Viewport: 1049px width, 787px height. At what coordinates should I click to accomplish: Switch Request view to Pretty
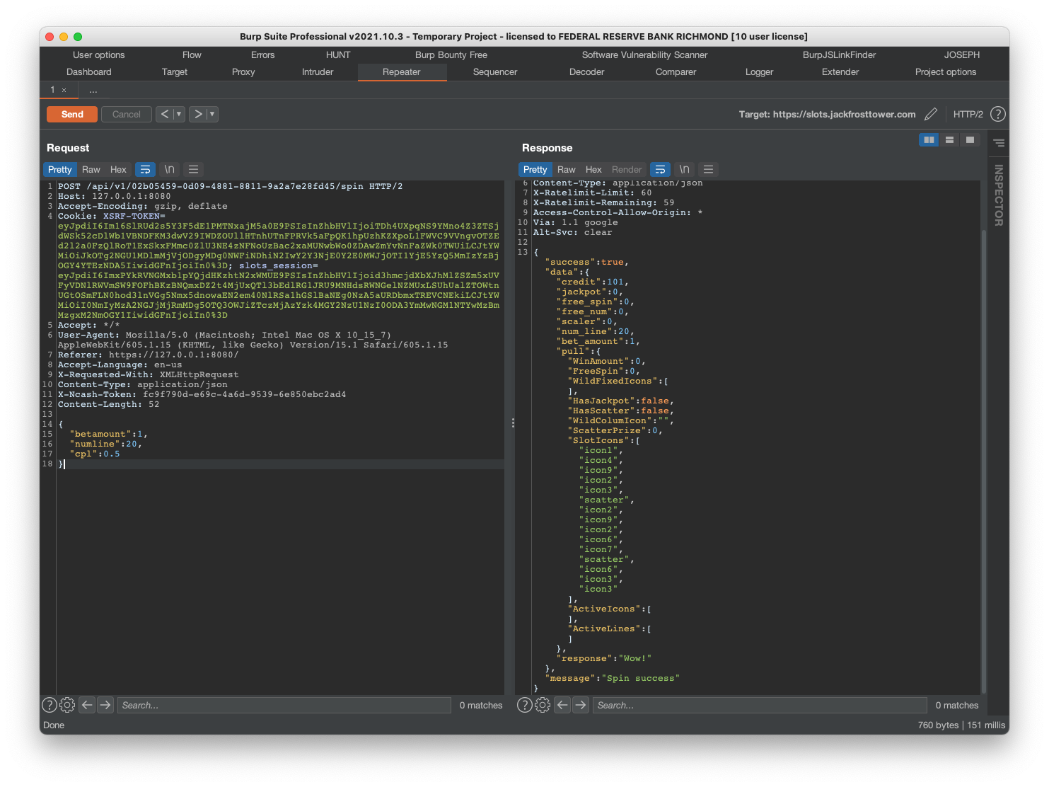[x=60, y=169]
